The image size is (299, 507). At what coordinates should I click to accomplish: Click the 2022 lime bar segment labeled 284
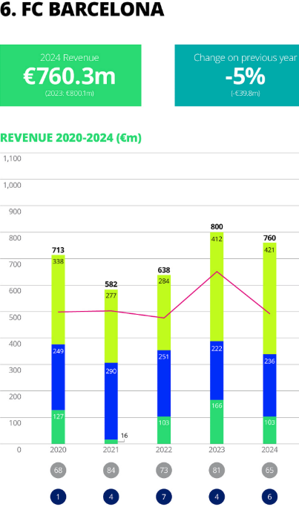point(164,313)
